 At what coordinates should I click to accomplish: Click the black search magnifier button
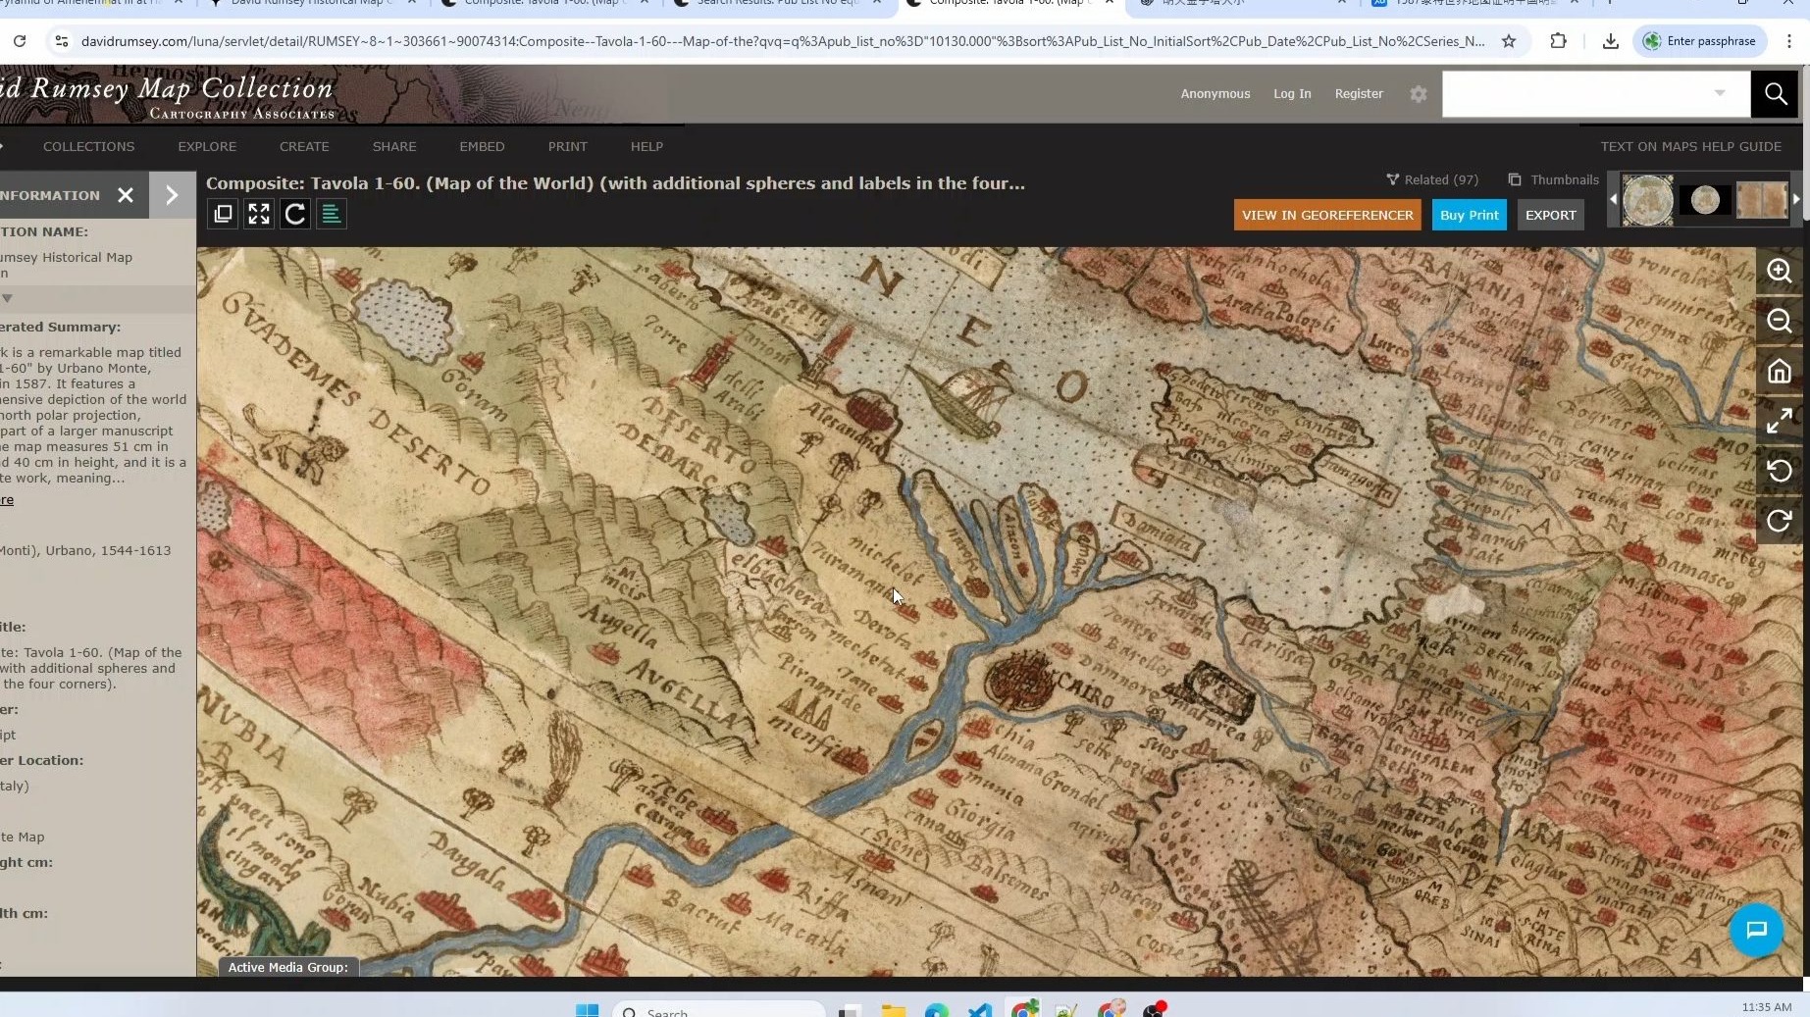pos(1775,94)
